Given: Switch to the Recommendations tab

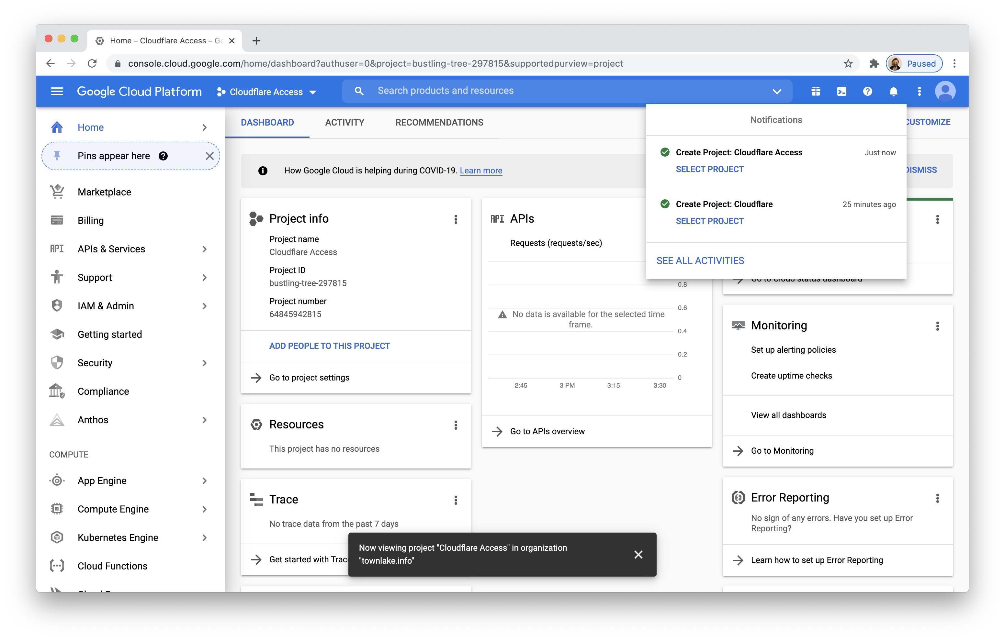Looking at the screenshot, I should coord(439,122).
